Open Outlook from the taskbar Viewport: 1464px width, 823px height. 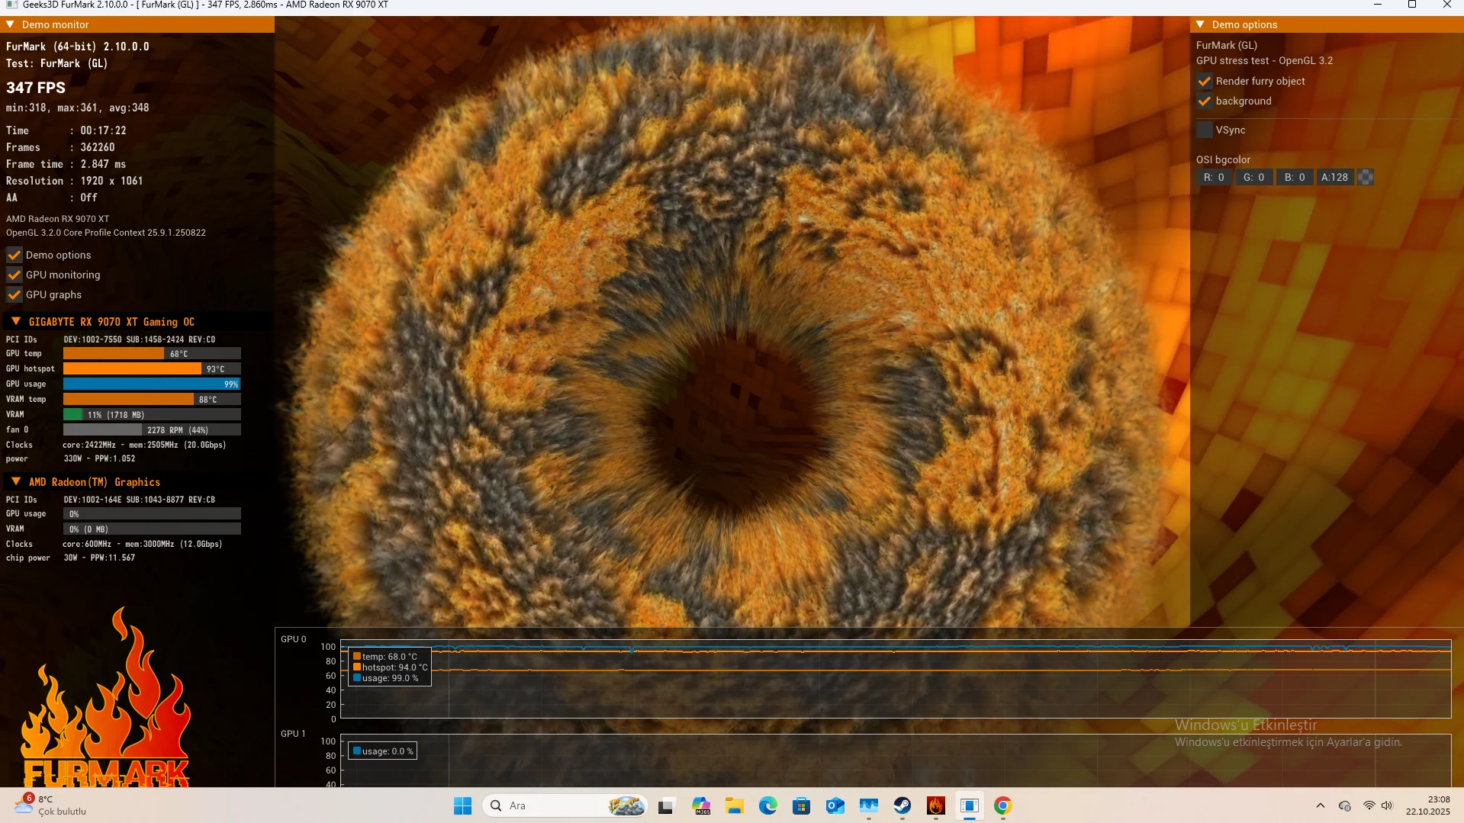pos(835,805)
